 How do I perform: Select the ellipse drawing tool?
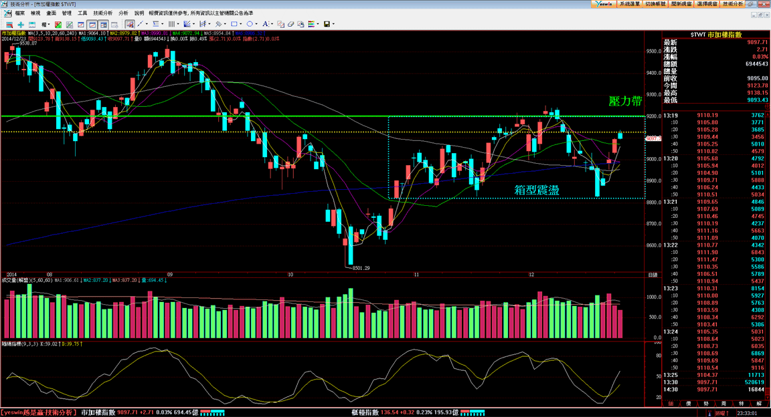click(x=250, y=23)
